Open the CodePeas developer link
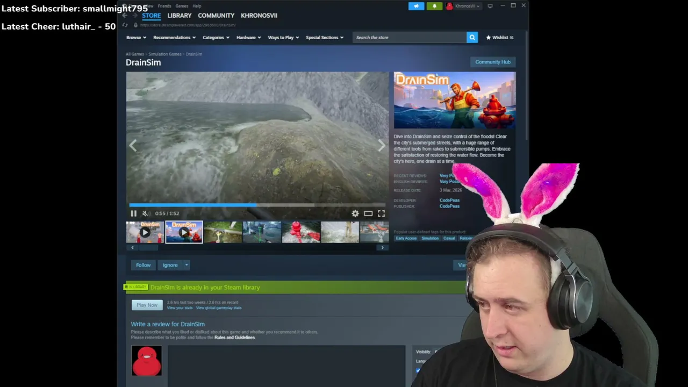This screenshot has width=688, height=387. pyautogui.click(x=449, y=200)
